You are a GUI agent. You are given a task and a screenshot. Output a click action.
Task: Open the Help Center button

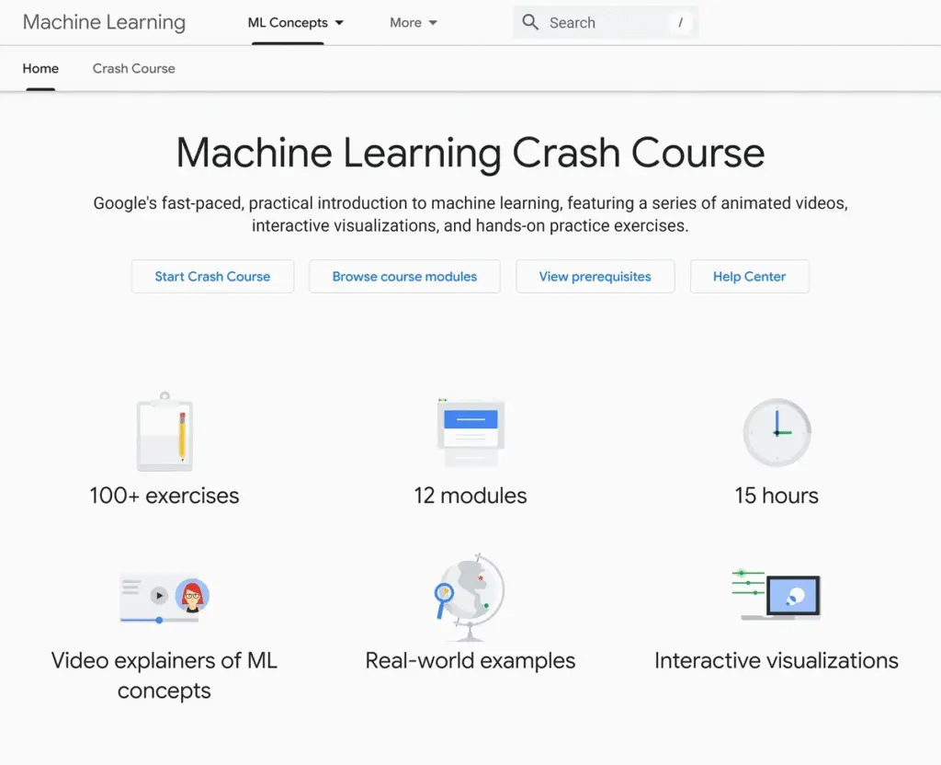point(750,276)
